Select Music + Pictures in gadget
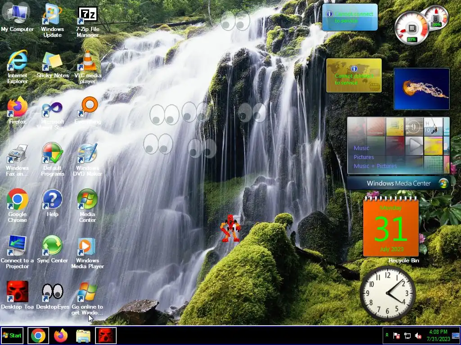461x345 pixels. pyautogui.click(x=375, y=166)
